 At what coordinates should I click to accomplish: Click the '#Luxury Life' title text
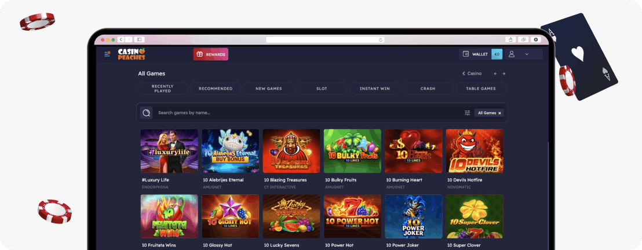tap(155, 180)
